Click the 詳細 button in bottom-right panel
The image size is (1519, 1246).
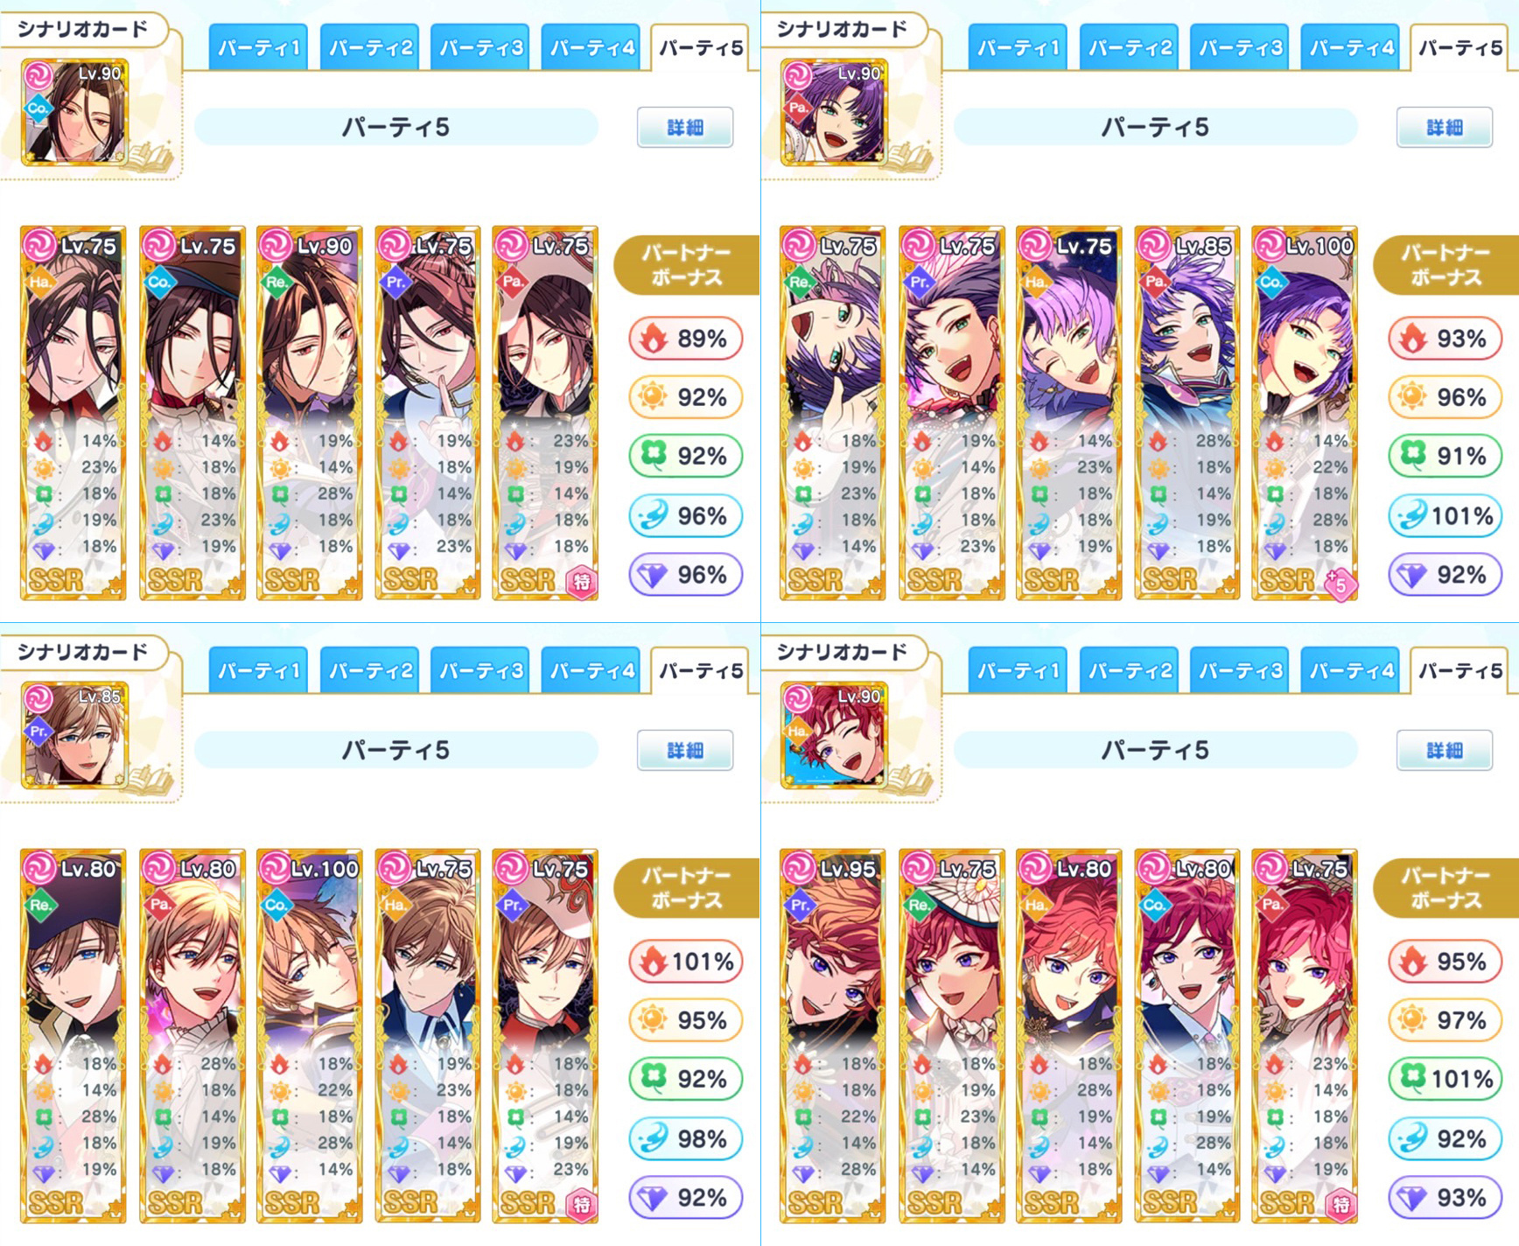[x=1445, y=751]
